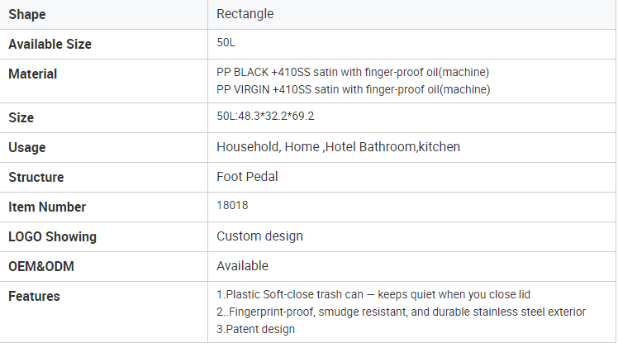Select the Rectangle value cell

pyautogui.click(x=245, y=14)
